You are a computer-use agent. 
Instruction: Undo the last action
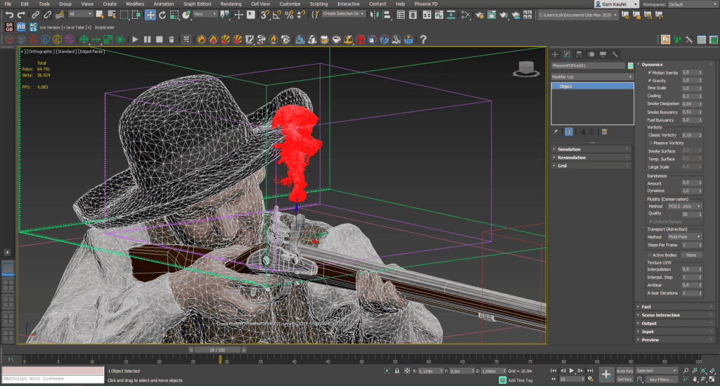(x=9, y=15)
